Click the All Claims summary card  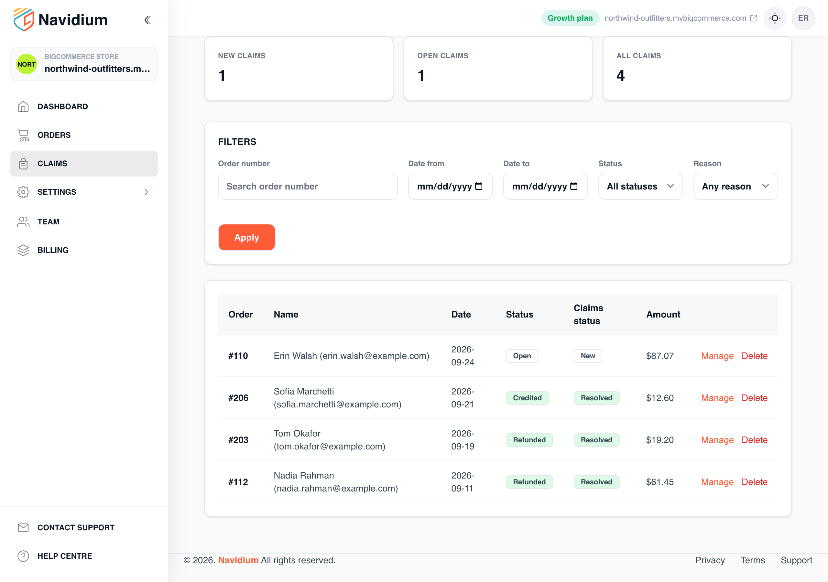click(697, 69)
